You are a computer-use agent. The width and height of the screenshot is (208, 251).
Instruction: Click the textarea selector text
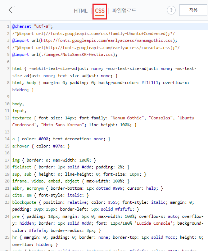(x=22, y=118)
